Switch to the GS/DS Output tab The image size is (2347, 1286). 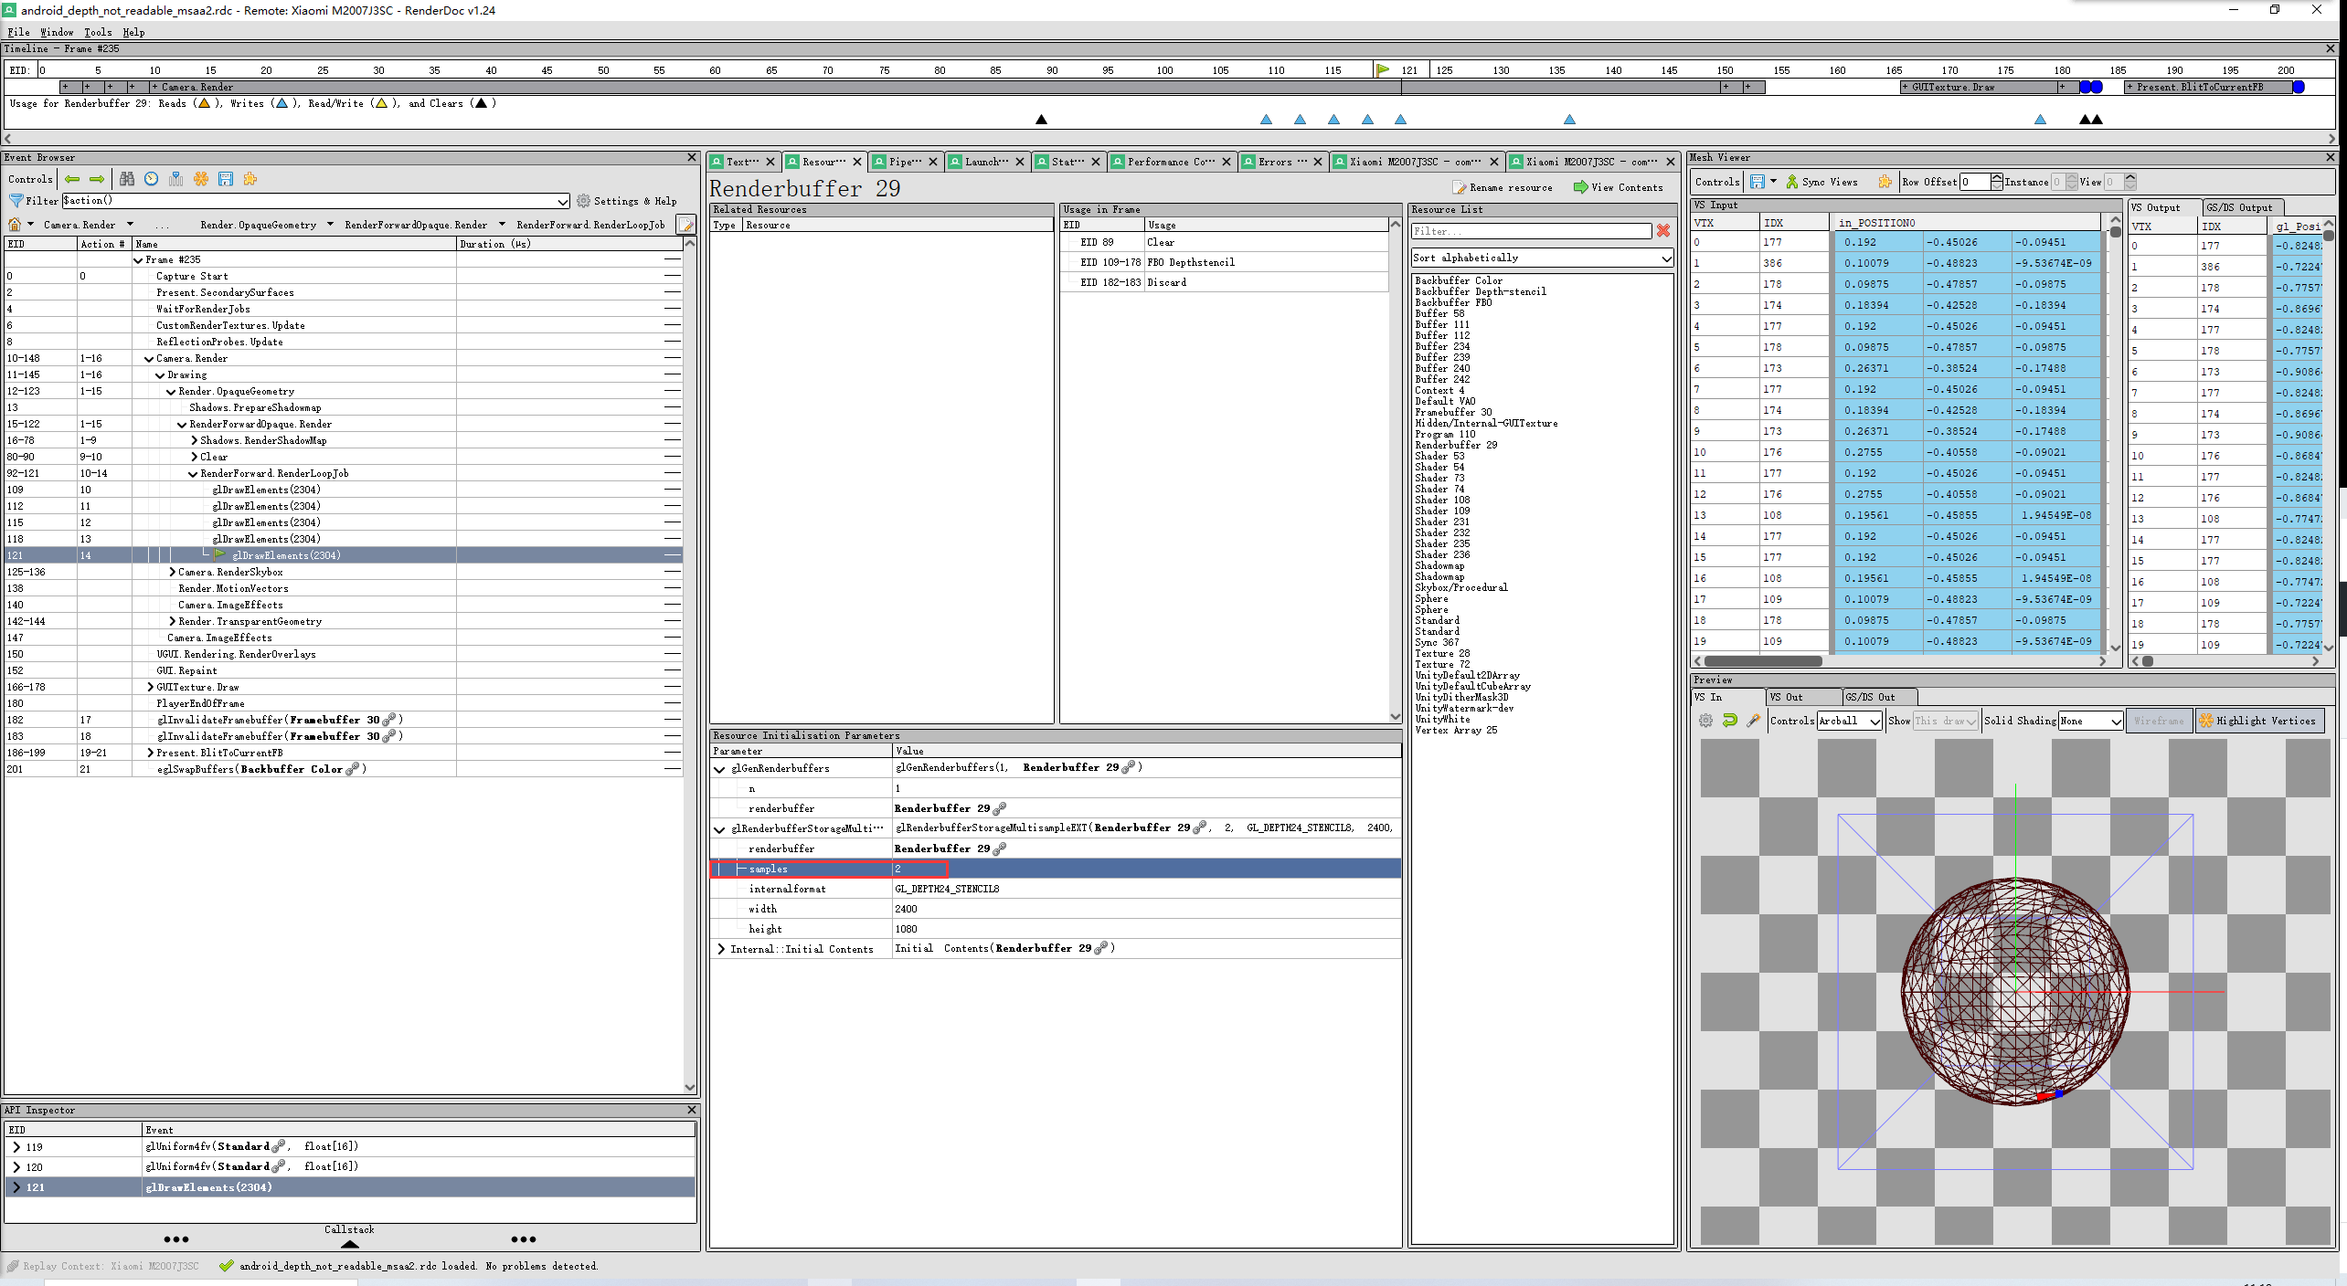pyautogui.click(x=2242, y=206)
